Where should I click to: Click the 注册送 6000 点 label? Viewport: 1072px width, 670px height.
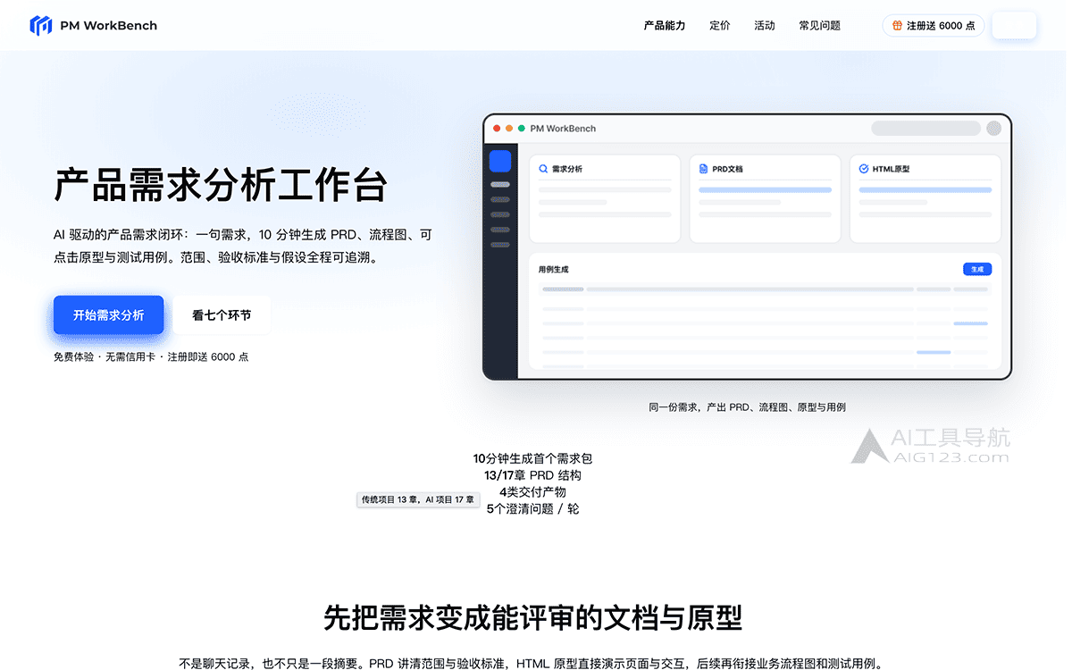point(941,26)
